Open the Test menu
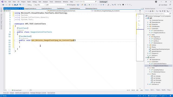The width and height of the screenshot is (173, 97). click(40, 2)
